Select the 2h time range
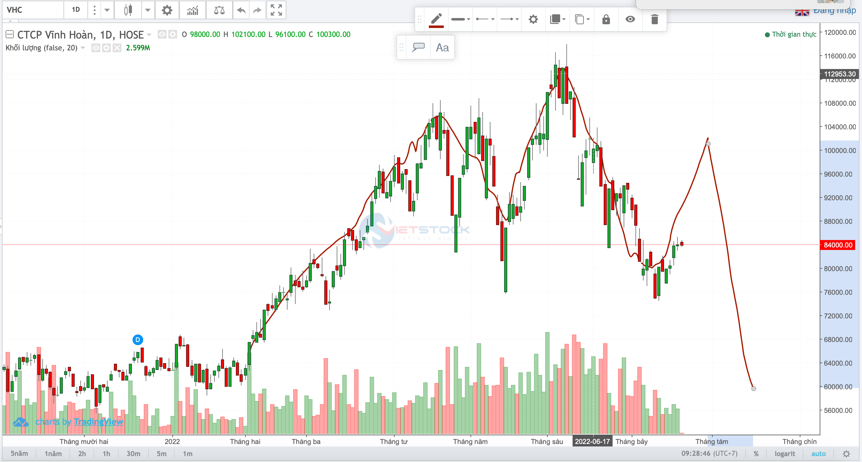The image size is (862, 462). (x=82, y=454)
